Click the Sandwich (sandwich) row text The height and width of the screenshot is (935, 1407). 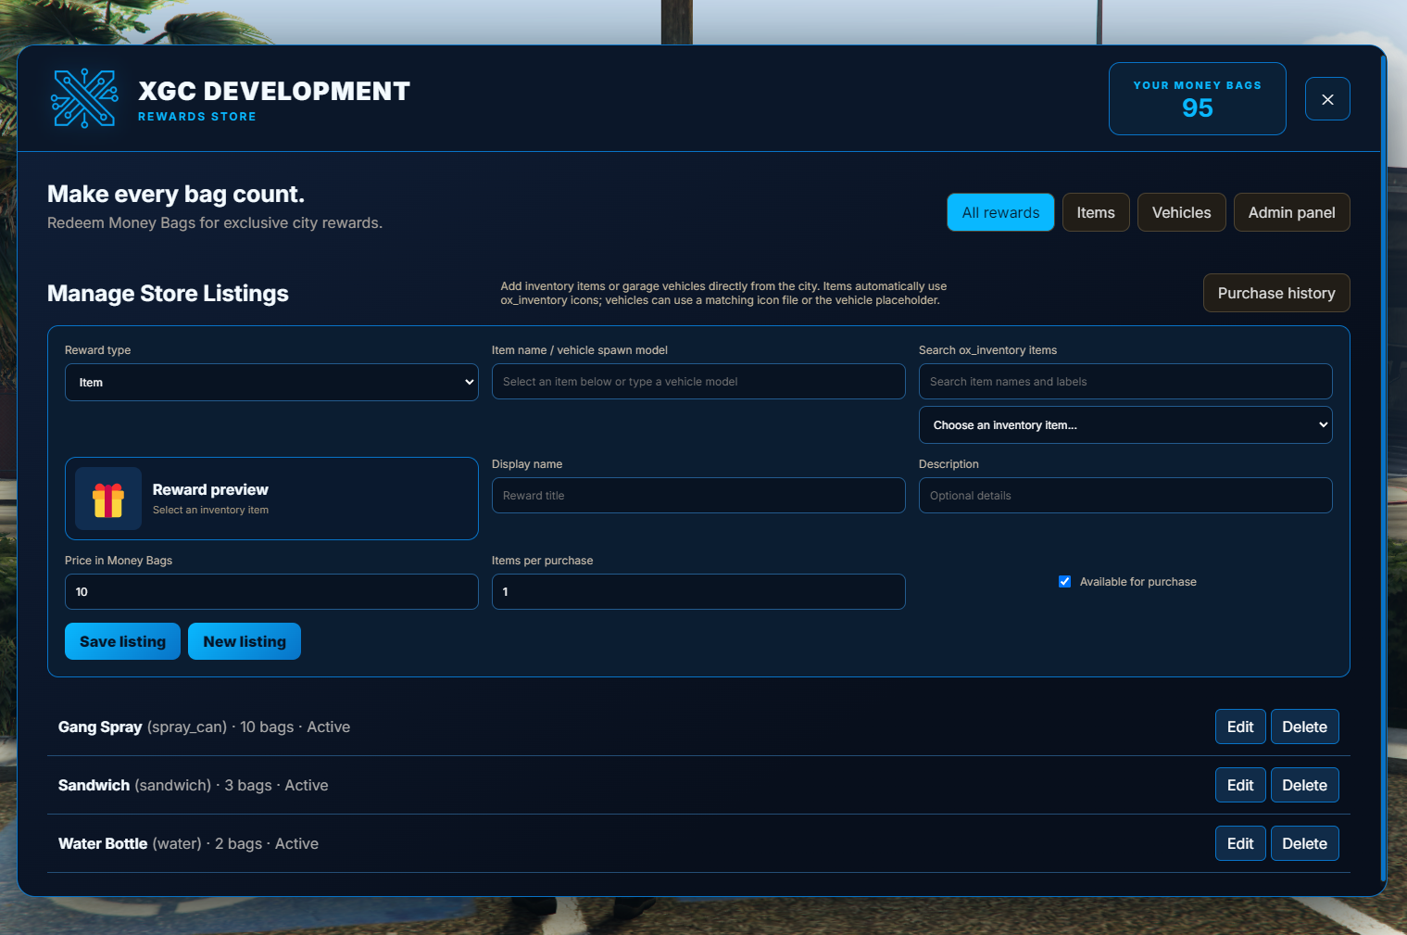click(x=193, y=785)
